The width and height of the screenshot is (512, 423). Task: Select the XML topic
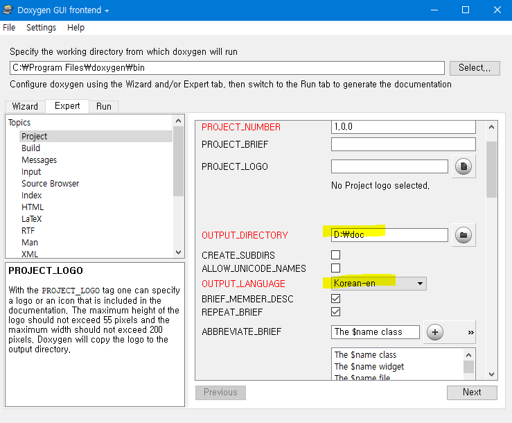tap(30, 254)
